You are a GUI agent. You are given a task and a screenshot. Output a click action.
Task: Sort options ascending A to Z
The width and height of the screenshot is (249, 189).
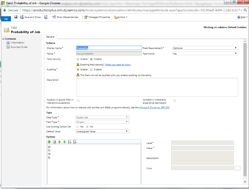[69, 142]
